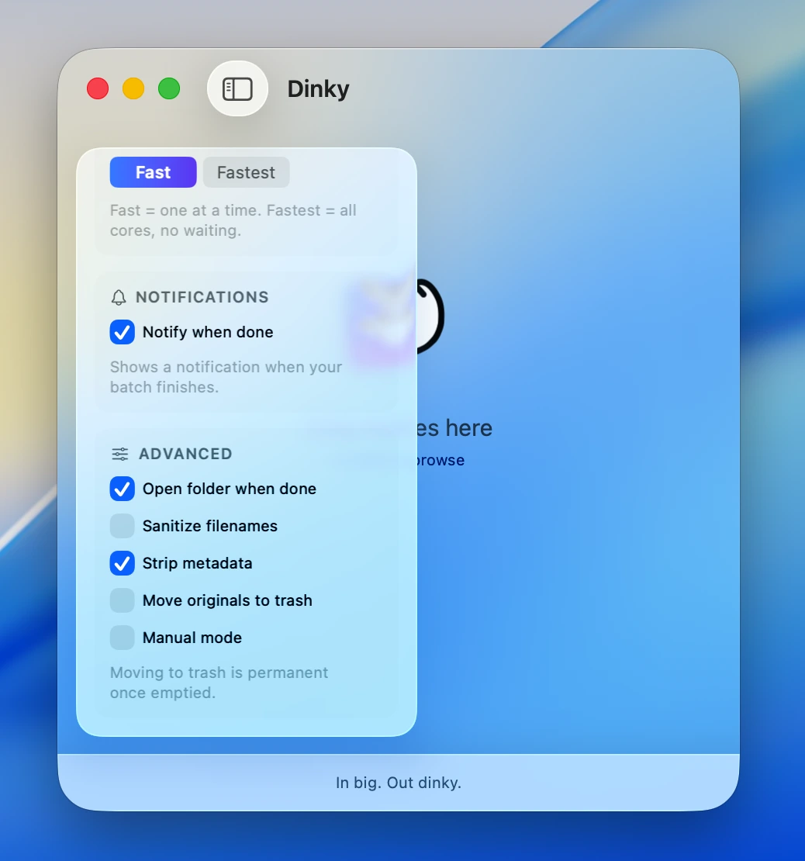The height and width of the screenshot is (861, 805).
Task: Click the Dinky mascot icon in the drop zone
Action: click(x=419, y=314)
